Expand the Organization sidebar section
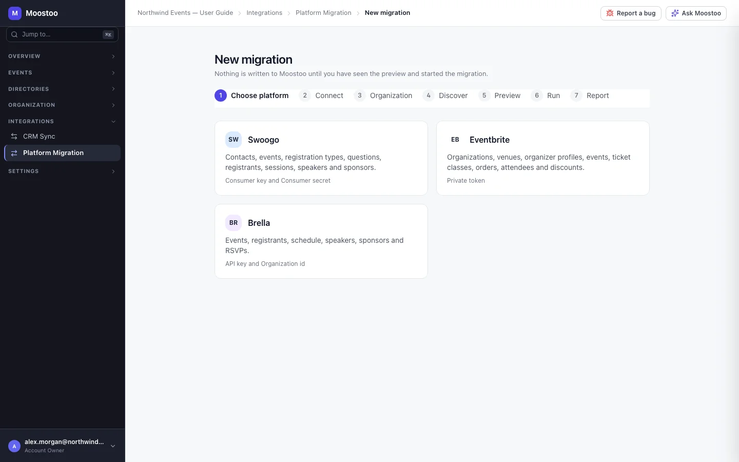739x462 pixels. (63, 105)
